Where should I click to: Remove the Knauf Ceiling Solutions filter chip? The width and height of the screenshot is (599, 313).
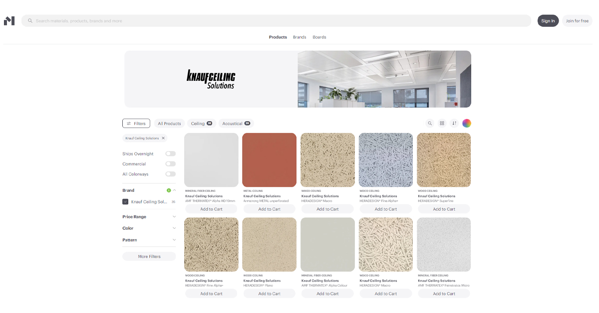163,138
